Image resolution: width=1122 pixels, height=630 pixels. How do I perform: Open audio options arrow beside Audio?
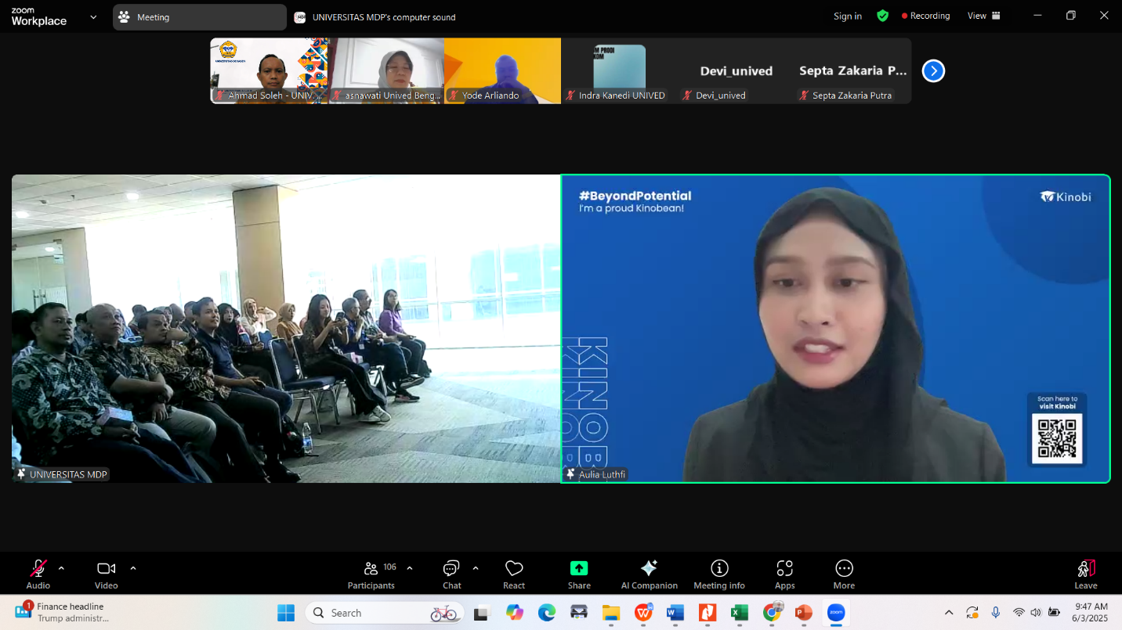(x=61, y=568)
